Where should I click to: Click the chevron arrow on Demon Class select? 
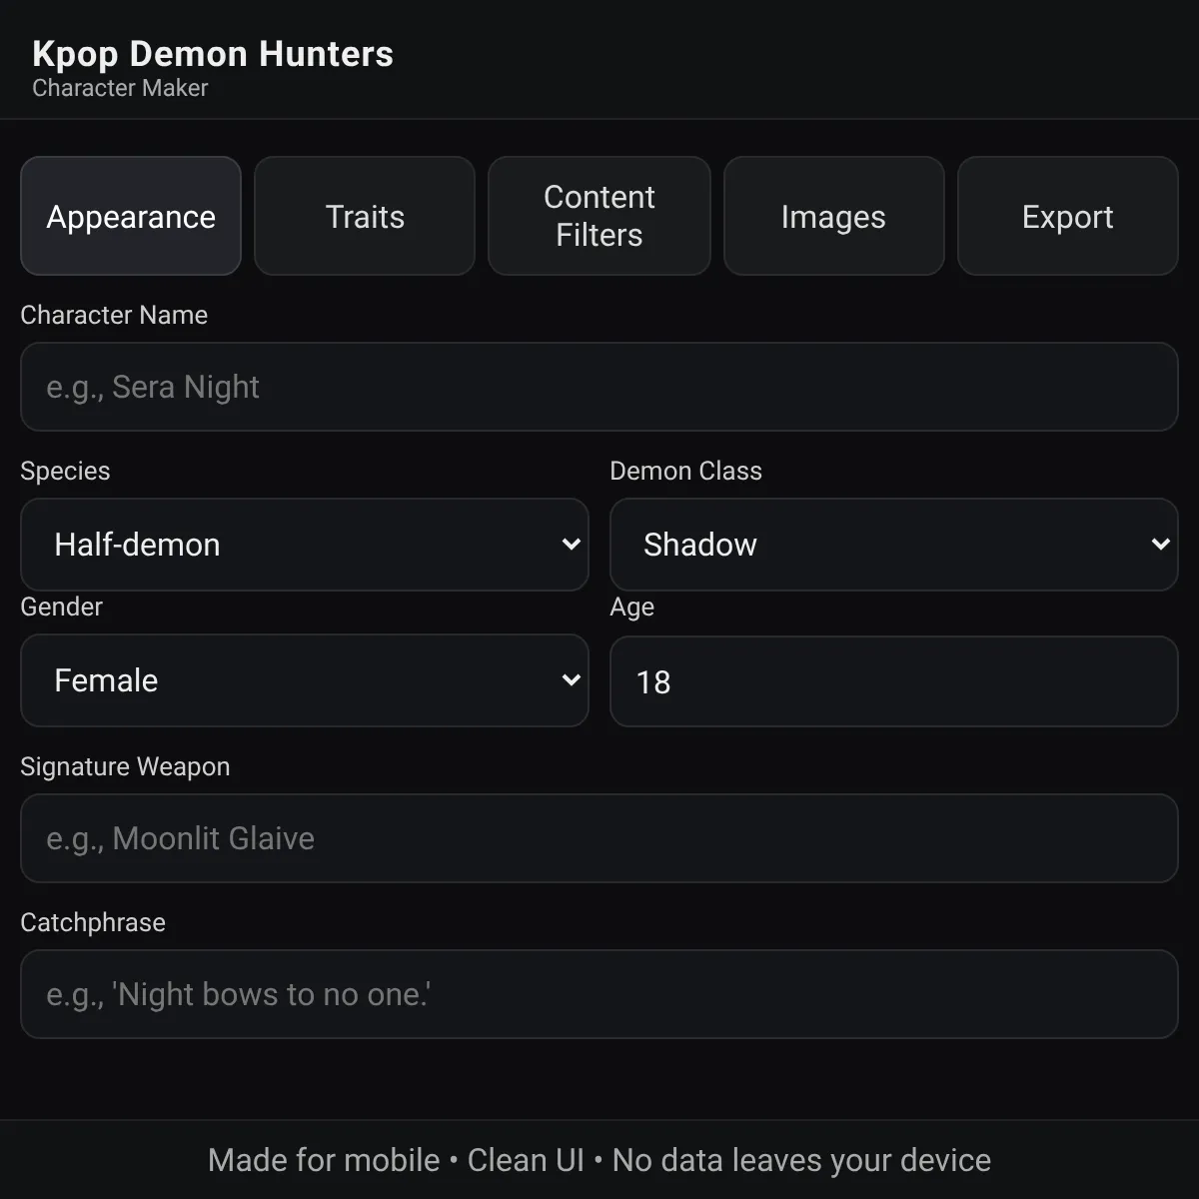point(1161,545)
